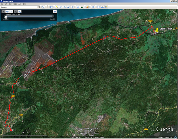This screenshot has height=139, width=178.
Task: Click the time slider thumb handle
Action: (6, 17)
